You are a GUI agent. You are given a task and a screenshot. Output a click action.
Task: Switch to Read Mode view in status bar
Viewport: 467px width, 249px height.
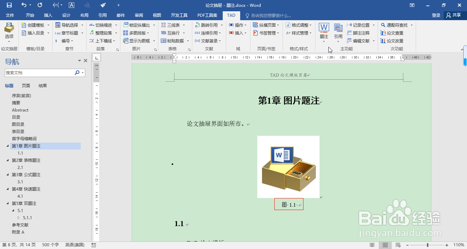tap(372, 245)
